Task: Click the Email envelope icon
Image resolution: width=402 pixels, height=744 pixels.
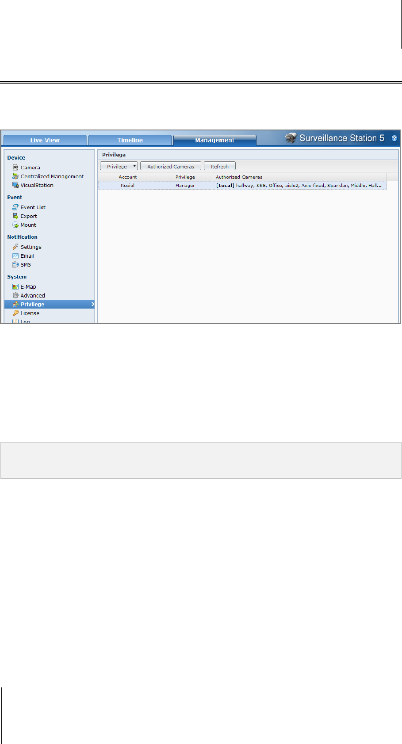Action: pyautogui.click(x=15, y=256)
